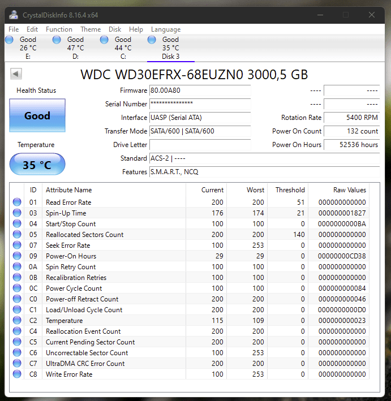391x401 pixels.
Task: Select the UltraDMA CRC Error Count attribute name
Action: pos(85,364)
